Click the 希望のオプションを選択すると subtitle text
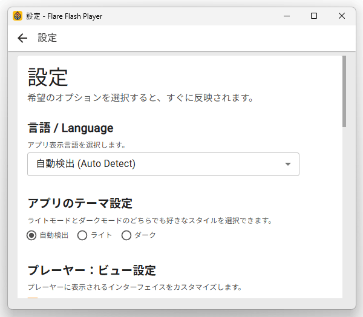 [140, 97]
